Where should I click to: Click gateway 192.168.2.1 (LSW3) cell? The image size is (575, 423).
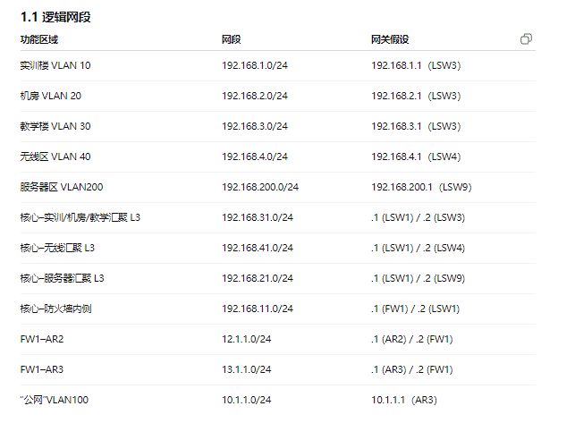(x=416, y=96)
